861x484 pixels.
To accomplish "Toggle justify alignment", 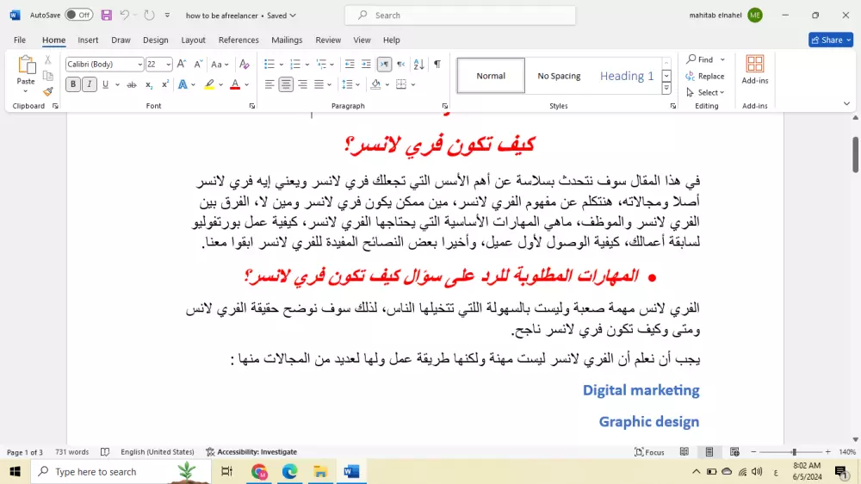I will 319,84.
